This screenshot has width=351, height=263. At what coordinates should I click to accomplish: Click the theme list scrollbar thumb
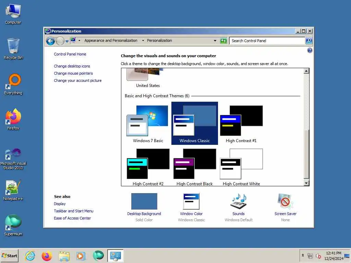coord(306,154)
